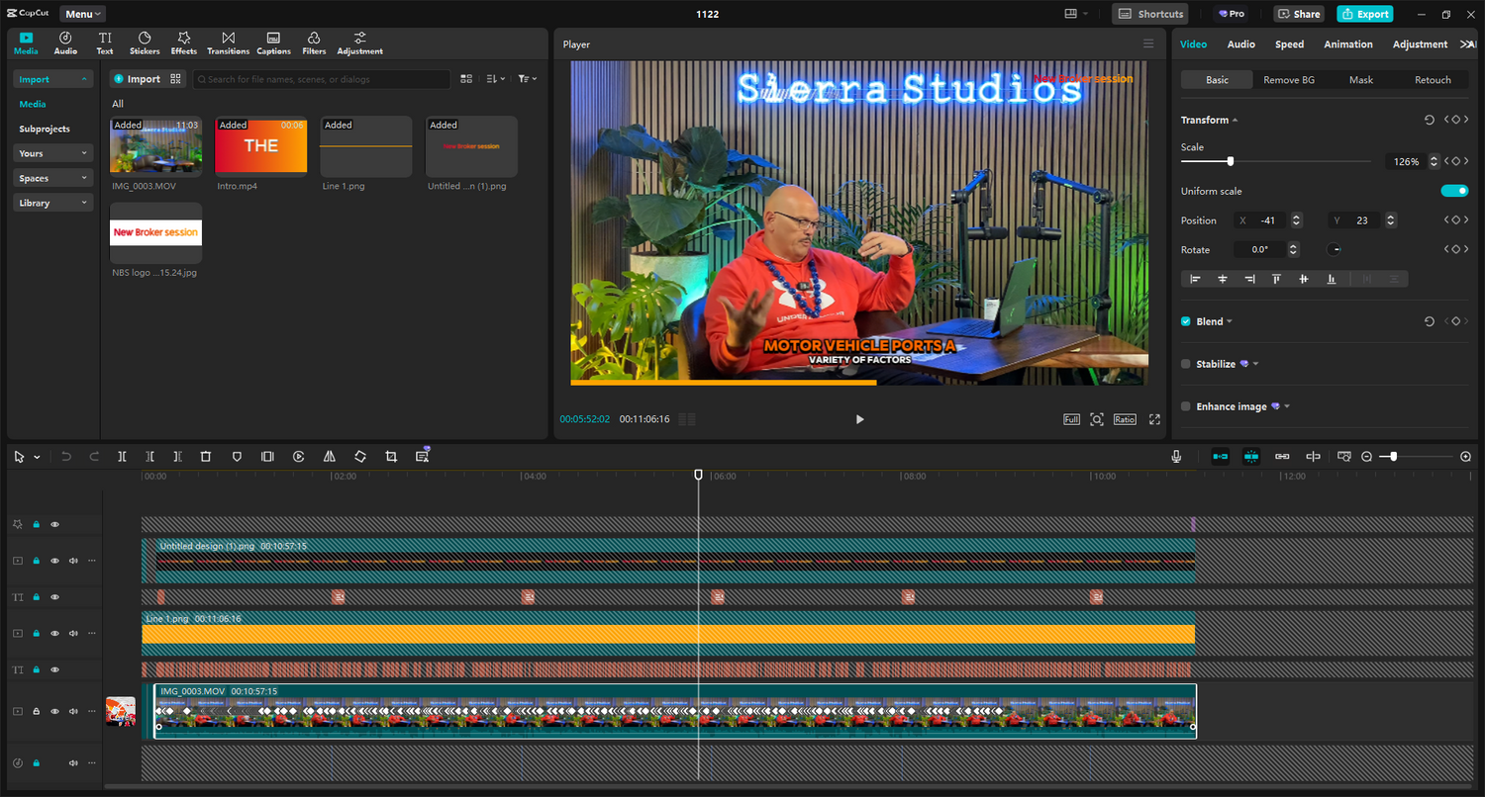
Task: Open the Transitions panel
Action: click(228, 43)
